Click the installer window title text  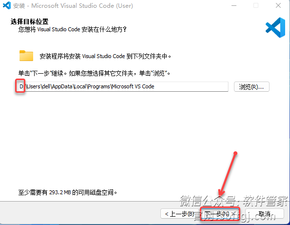pyautogui.click(x=73, y=6)
